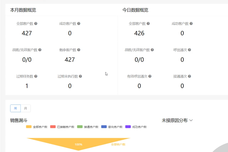Click the funnel's 全部客户数 yellow label

coord(118,144)
